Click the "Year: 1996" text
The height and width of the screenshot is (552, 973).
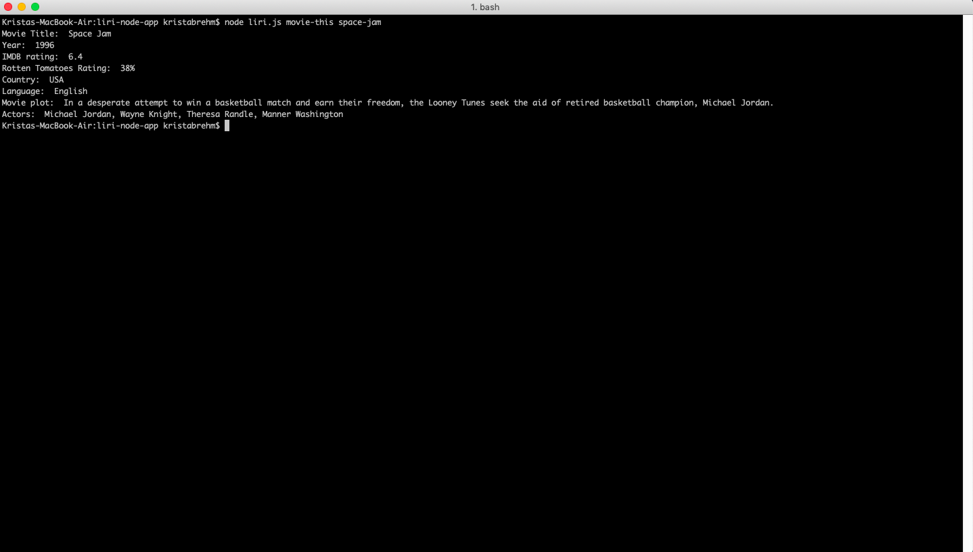click(27, 45)
